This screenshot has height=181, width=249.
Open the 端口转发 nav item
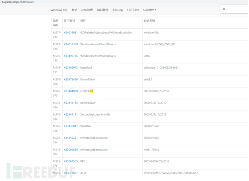103,10
